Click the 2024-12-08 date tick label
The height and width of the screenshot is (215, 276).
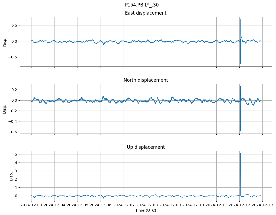147,205
